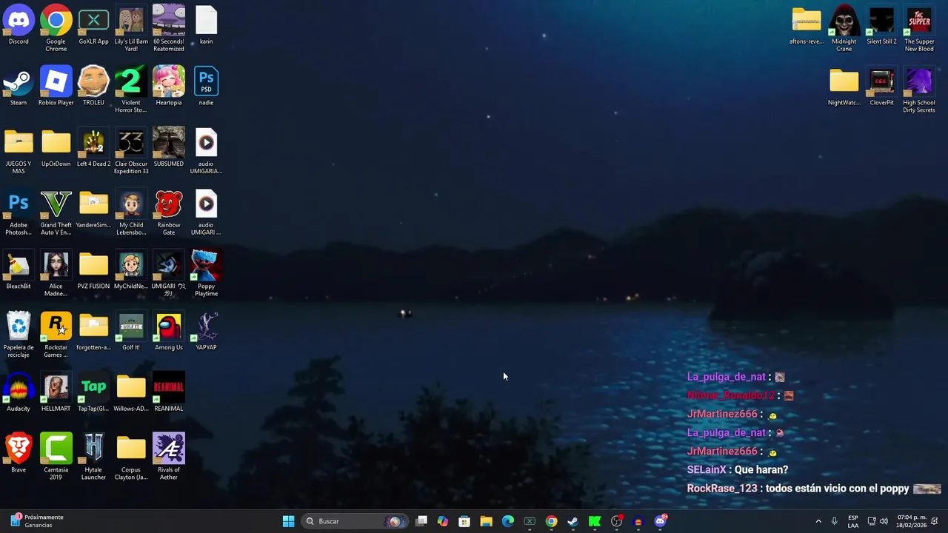Select the Clair Obscur Expedition 33 icon
Screen dimensions: 948x533
131,151
